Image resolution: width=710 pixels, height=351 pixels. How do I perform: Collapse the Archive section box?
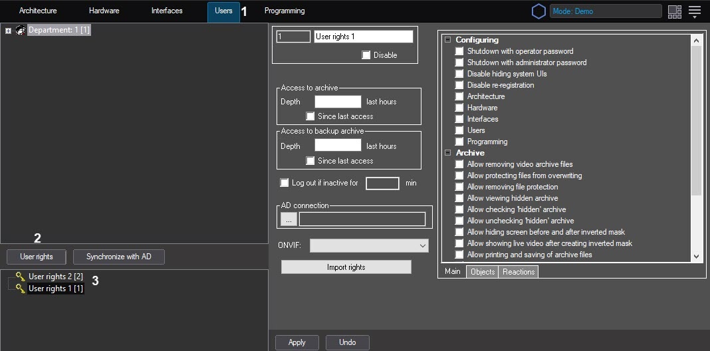[x=447, y=153]
